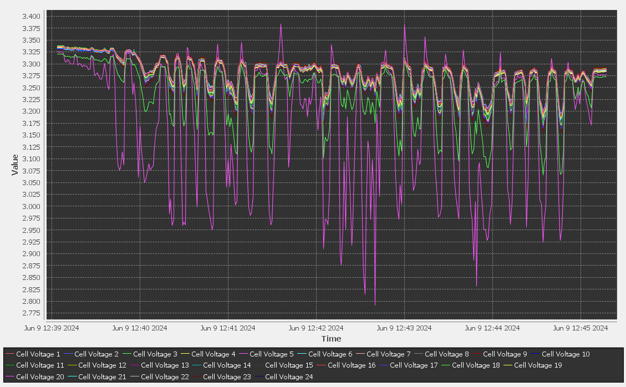Click the vertical Value axis title

15,165
